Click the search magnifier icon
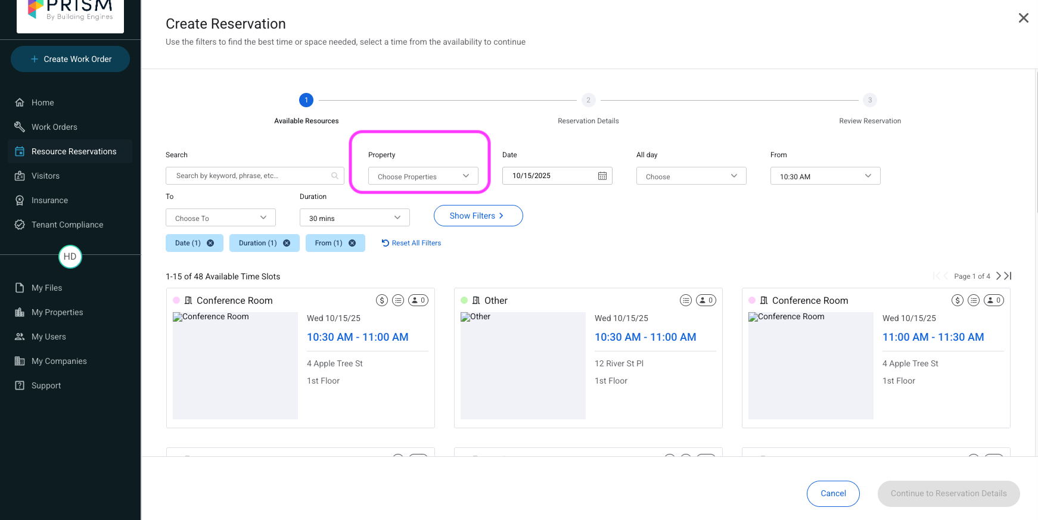1038x520 pixels. 335,176
